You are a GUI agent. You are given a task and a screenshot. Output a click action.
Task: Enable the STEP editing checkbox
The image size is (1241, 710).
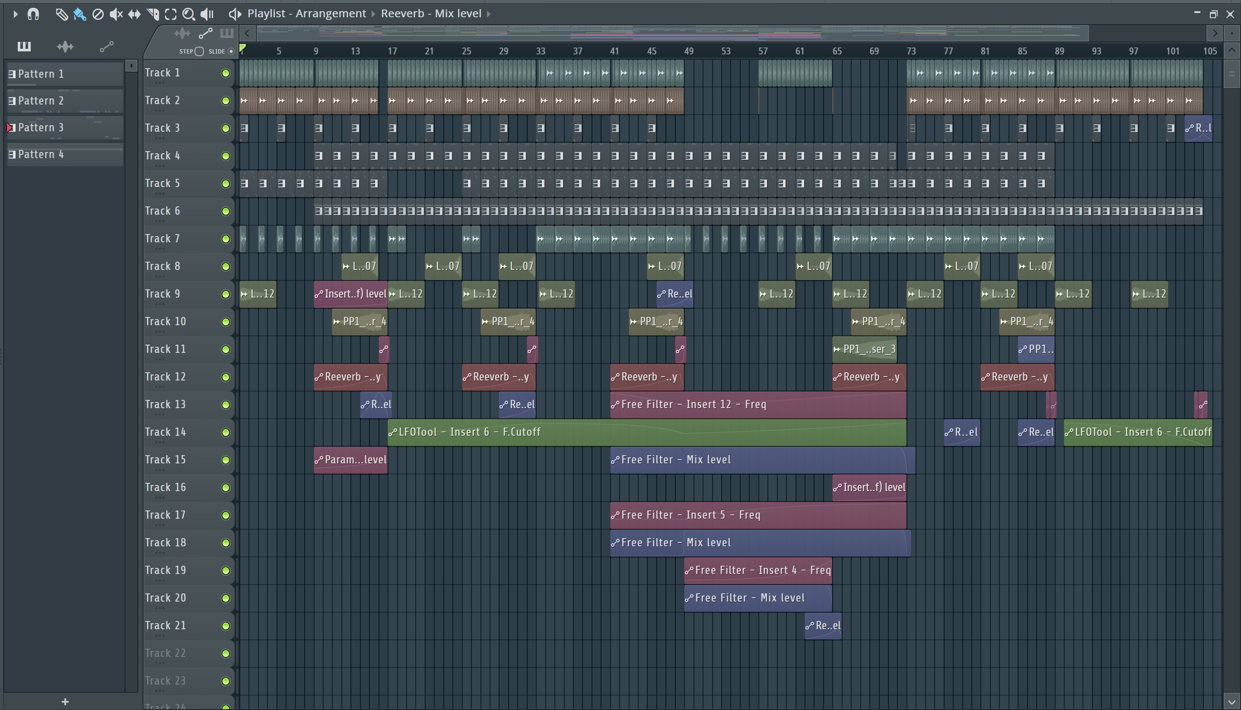pos(199,51)
